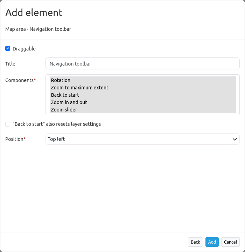245x252 pixels.
Task: Click the Draggable label text
Action: point(24,49)
